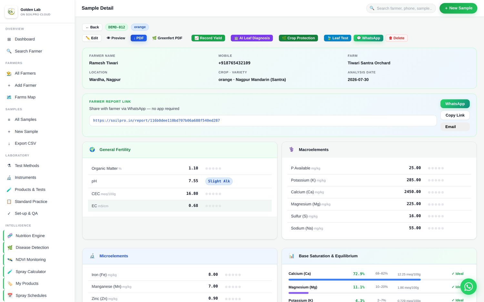Click the Standard Practice clipboard icon

[9, 202]
